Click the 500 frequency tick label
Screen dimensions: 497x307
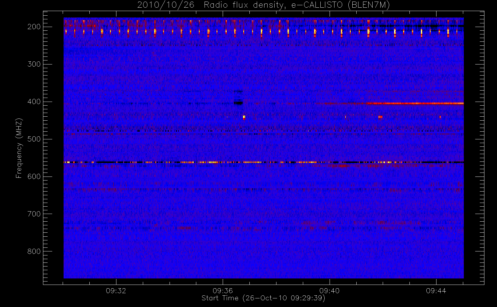34,139
